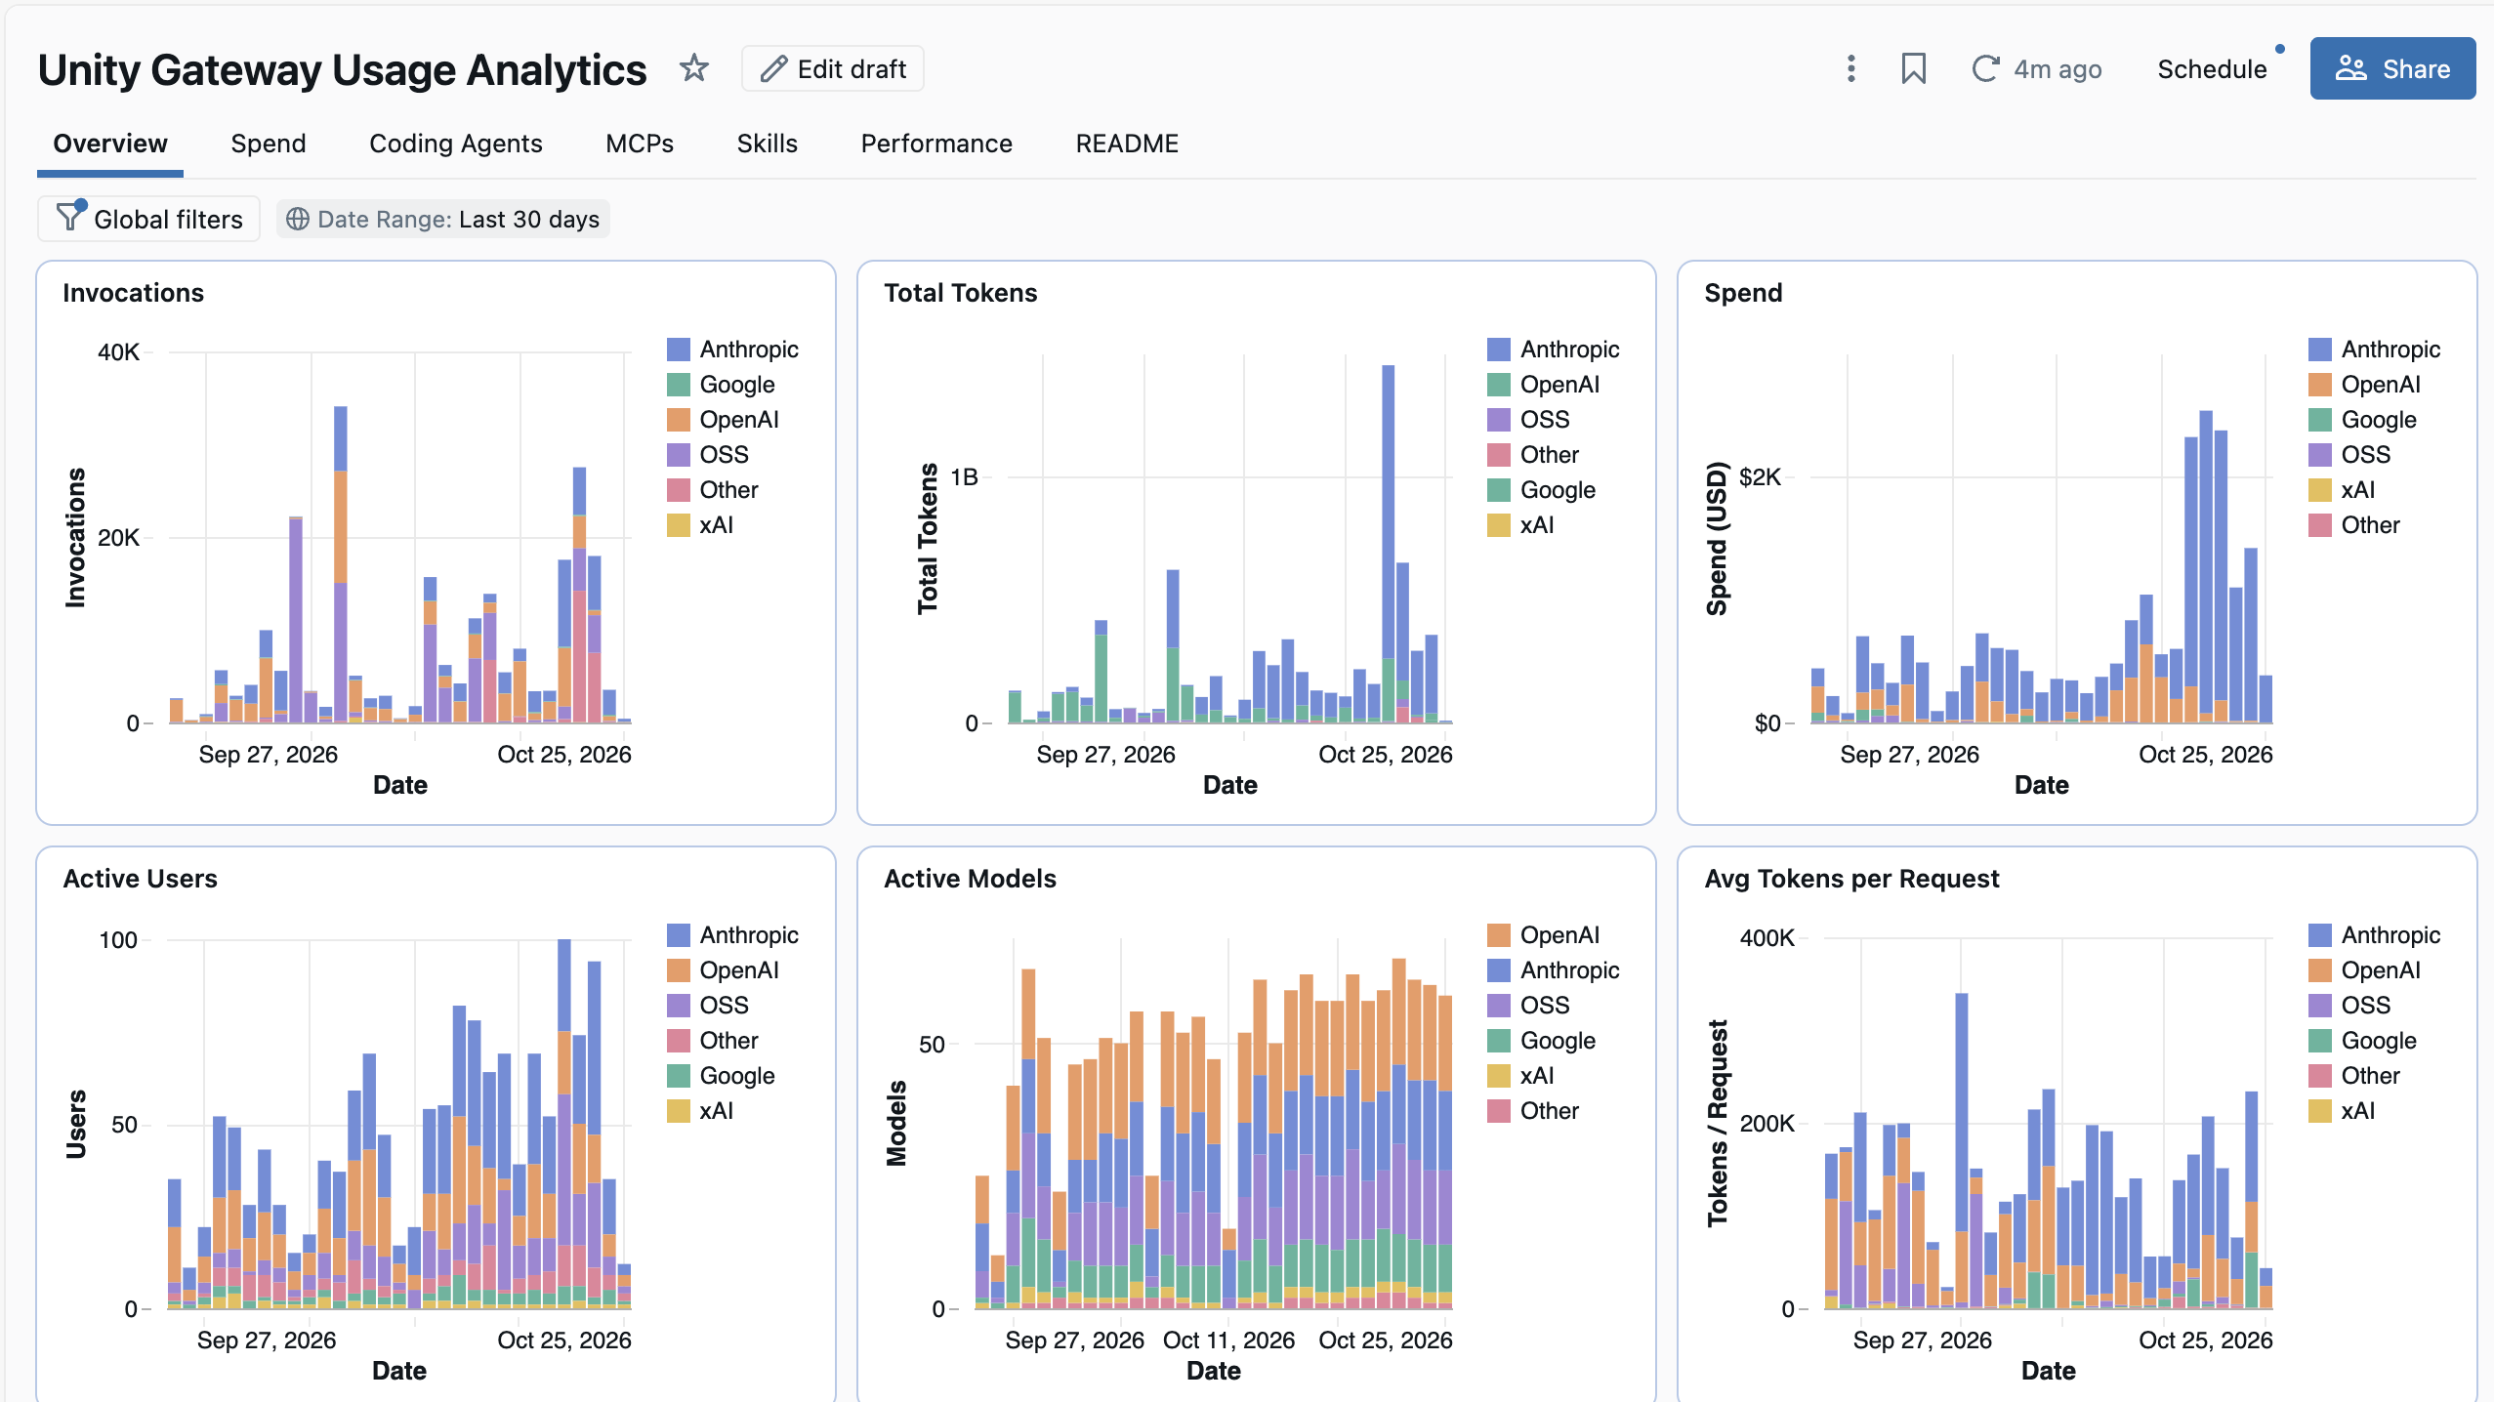Toggle Other series in Total Tokens legend
Screen dimensions: 2494x1402
pos(1533,455)
